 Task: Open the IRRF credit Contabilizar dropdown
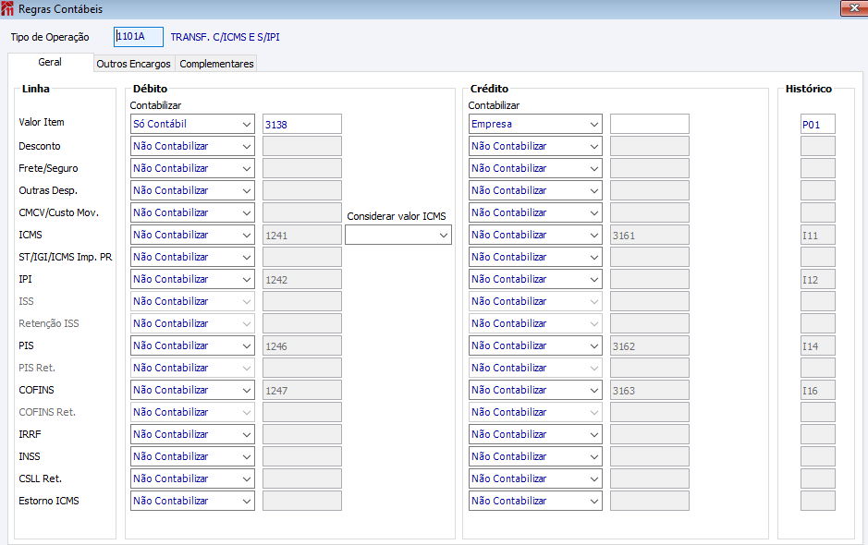[535, 434]
